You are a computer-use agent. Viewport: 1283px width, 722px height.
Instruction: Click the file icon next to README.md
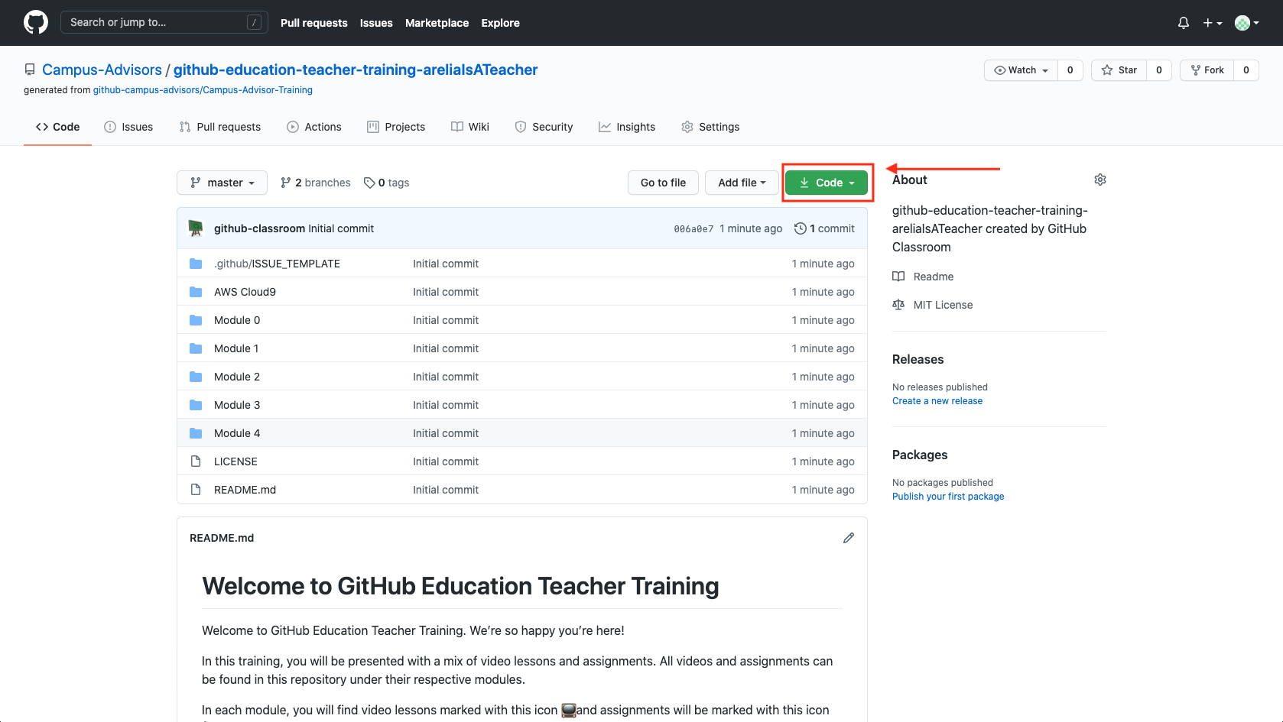click(x=196, y=490)
